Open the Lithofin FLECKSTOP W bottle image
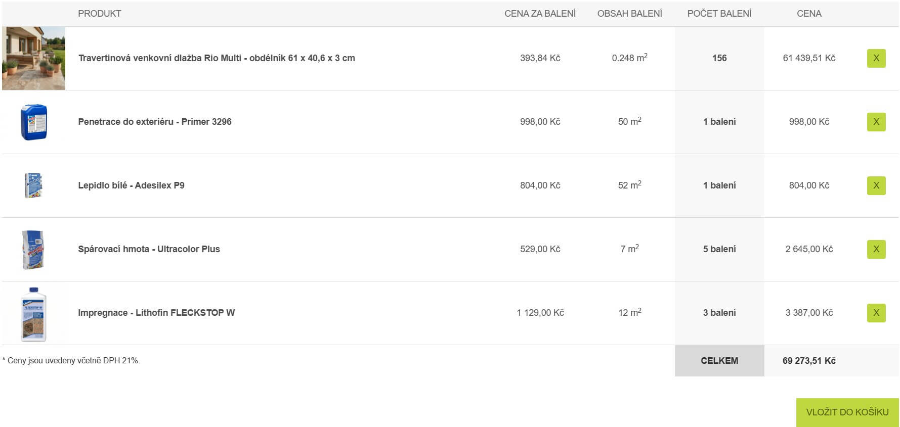The width and height of the screenshot is (900, 427). coord(33,313)
